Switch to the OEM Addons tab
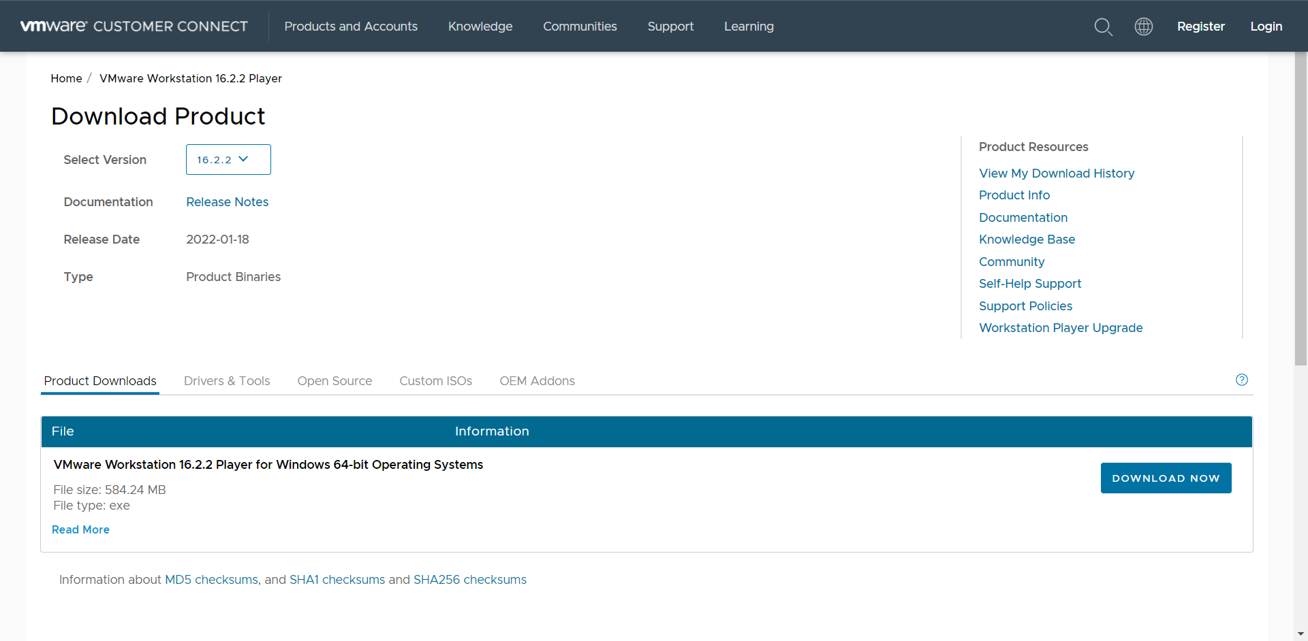Viewport: 1308px width, 641px height. (537, 381)
